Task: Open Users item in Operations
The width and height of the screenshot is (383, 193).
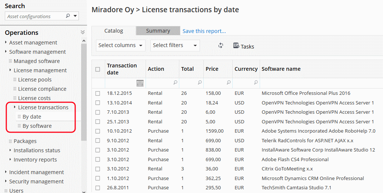Action: 16,190
